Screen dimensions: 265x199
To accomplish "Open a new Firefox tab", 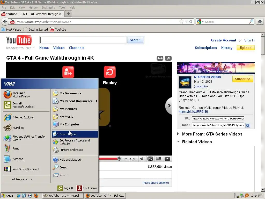I will [x=68, y=14].
